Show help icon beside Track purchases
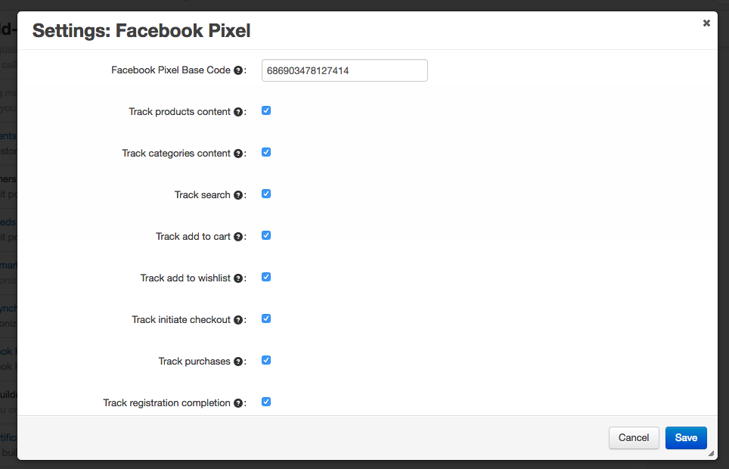Screen dimensions: 729x469 pyautogui.click(x=238, y=362)
